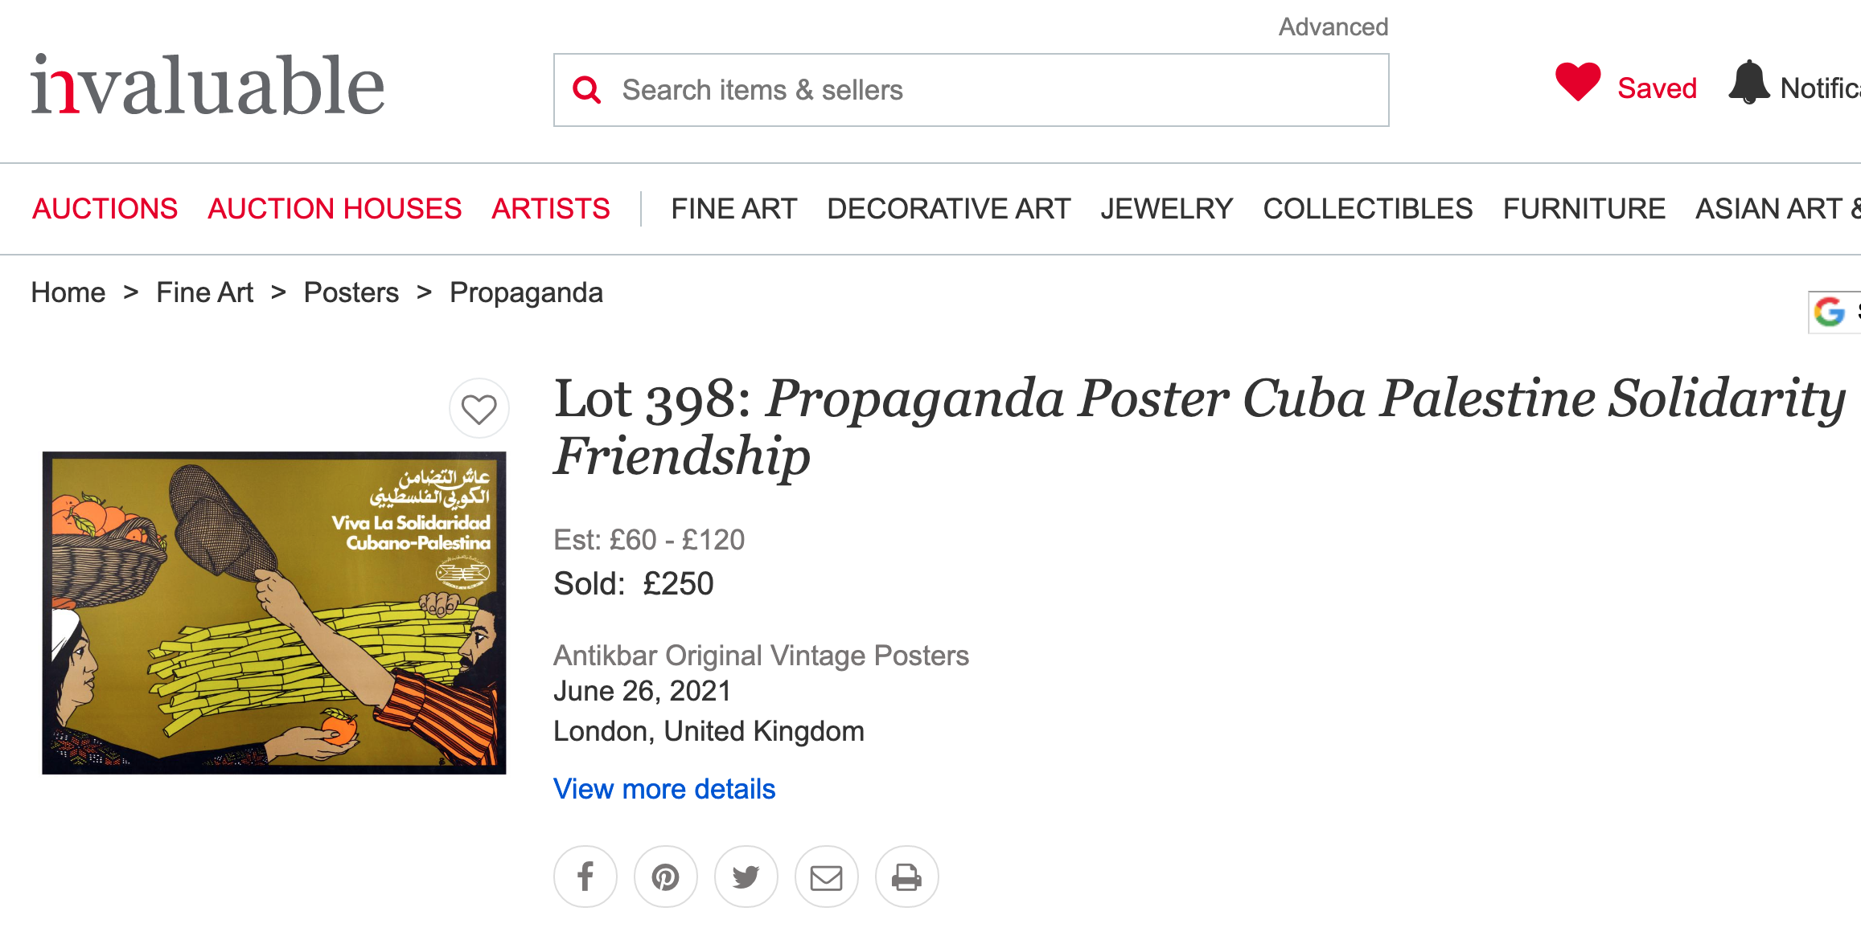Click the Google logo button

pos(1830,312)
